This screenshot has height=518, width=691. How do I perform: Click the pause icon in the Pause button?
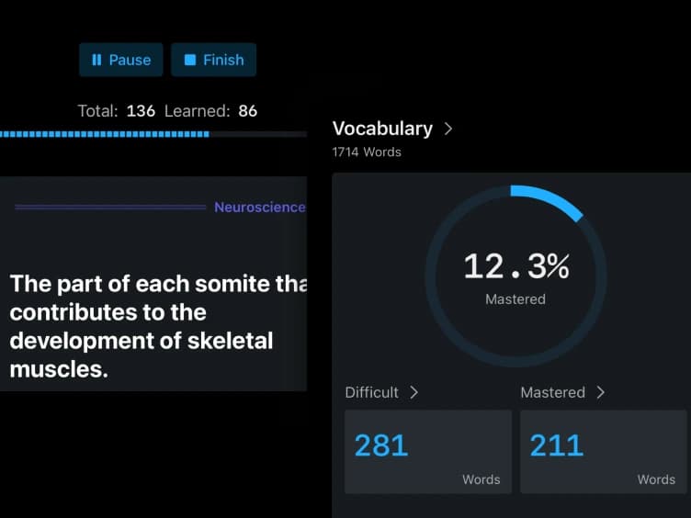(96, 60)
